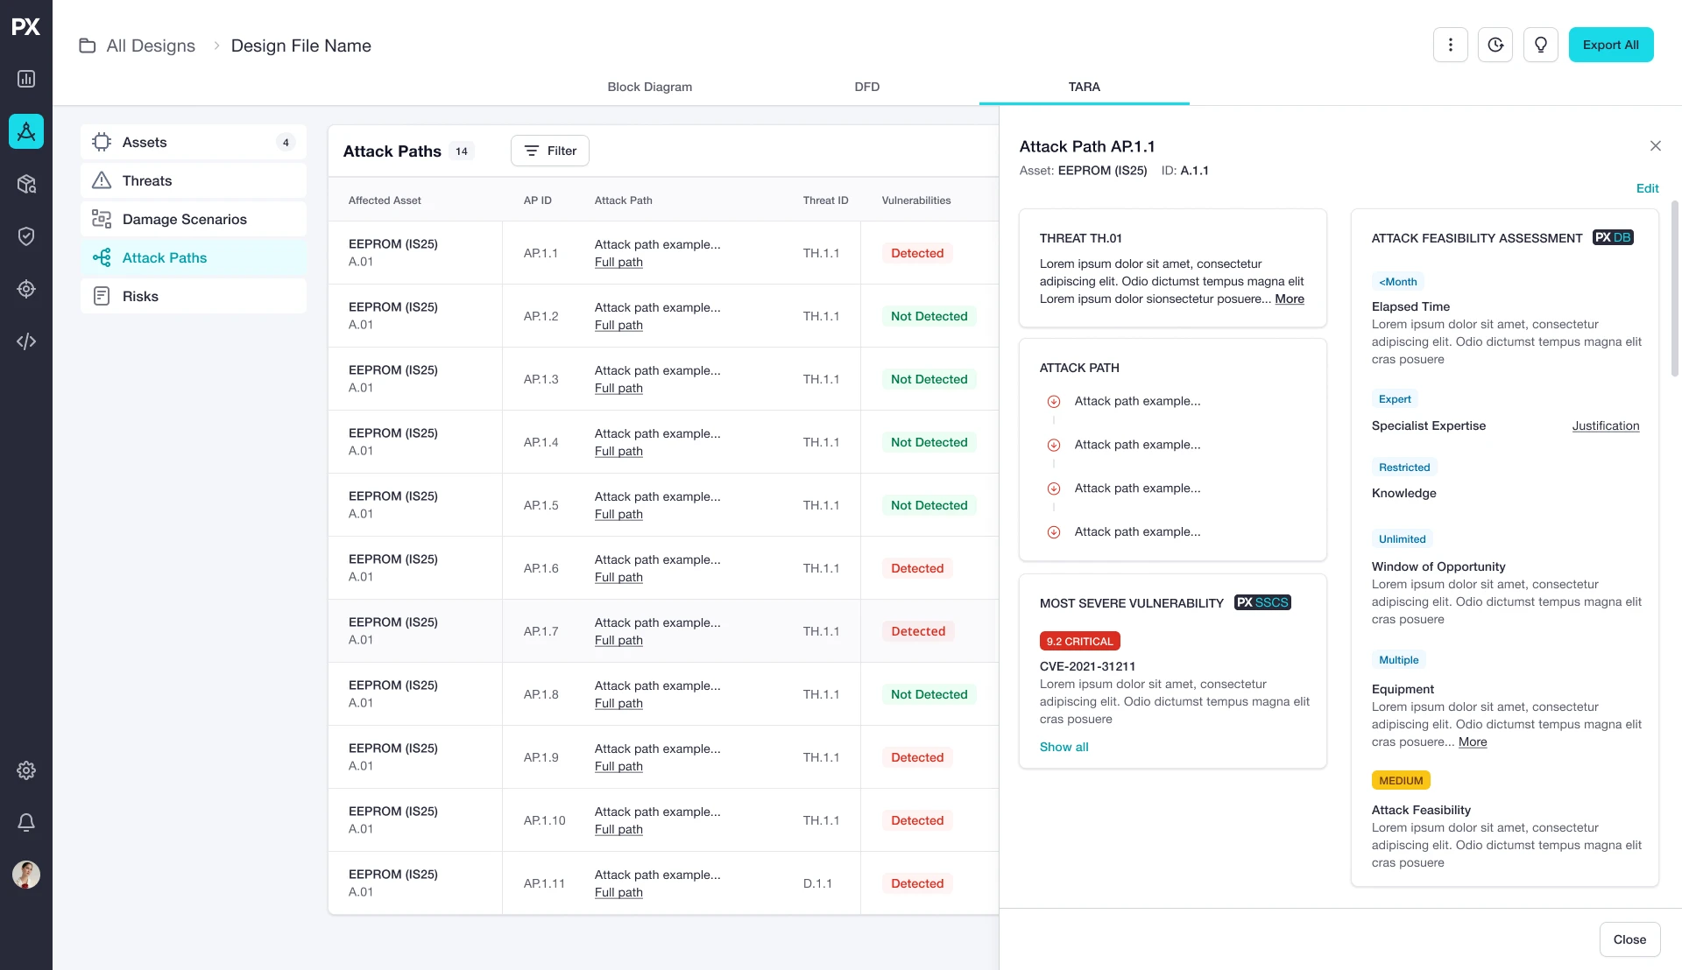The image size is (1682, 970).
Task: Click the lightbulb hints icon button
Action: 1541,45
